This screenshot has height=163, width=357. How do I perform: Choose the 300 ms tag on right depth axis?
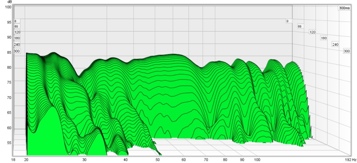click(x=347, y=51)
